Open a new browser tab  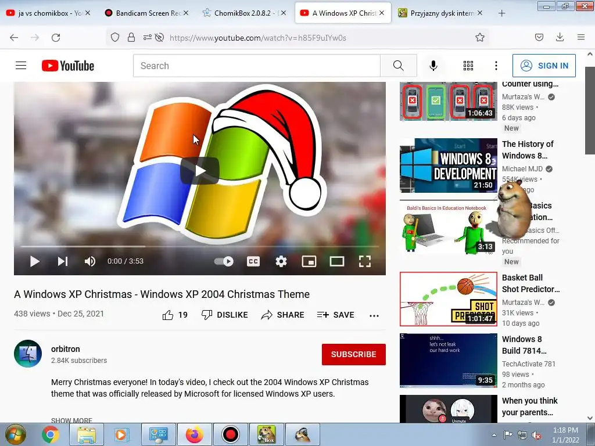tap(501, 13)
